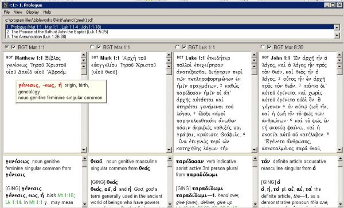Click the pericope list scroll-down arrow

pos(337,36)
